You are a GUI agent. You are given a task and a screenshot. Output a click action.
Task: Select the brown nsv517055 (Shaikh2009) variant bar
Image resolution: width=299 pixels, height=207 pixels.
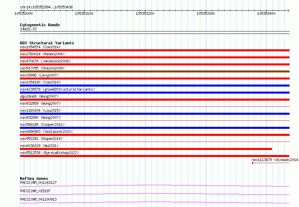(155, 71)
